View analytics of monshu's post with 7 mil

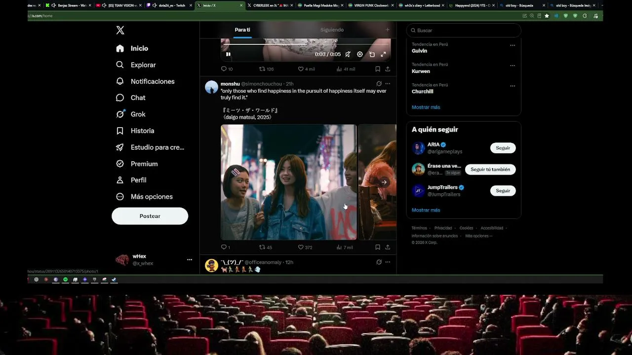(345, 247)
